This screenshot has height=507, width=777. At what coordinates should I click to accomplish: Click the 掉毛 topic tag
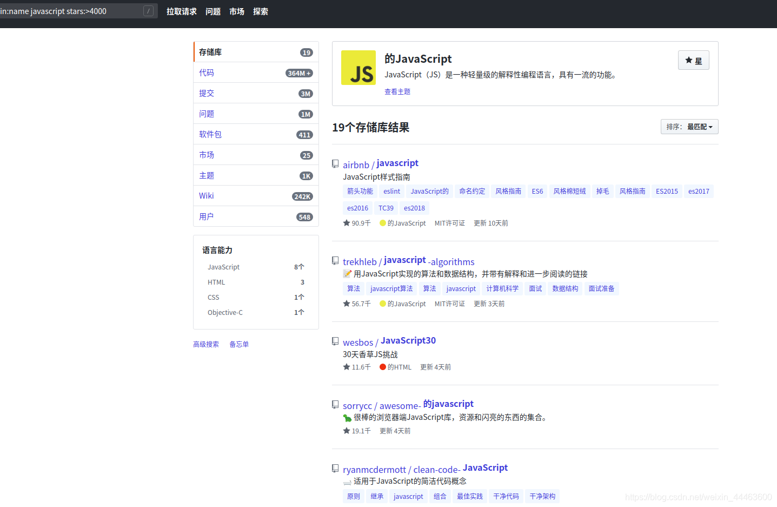coord(602,191)
